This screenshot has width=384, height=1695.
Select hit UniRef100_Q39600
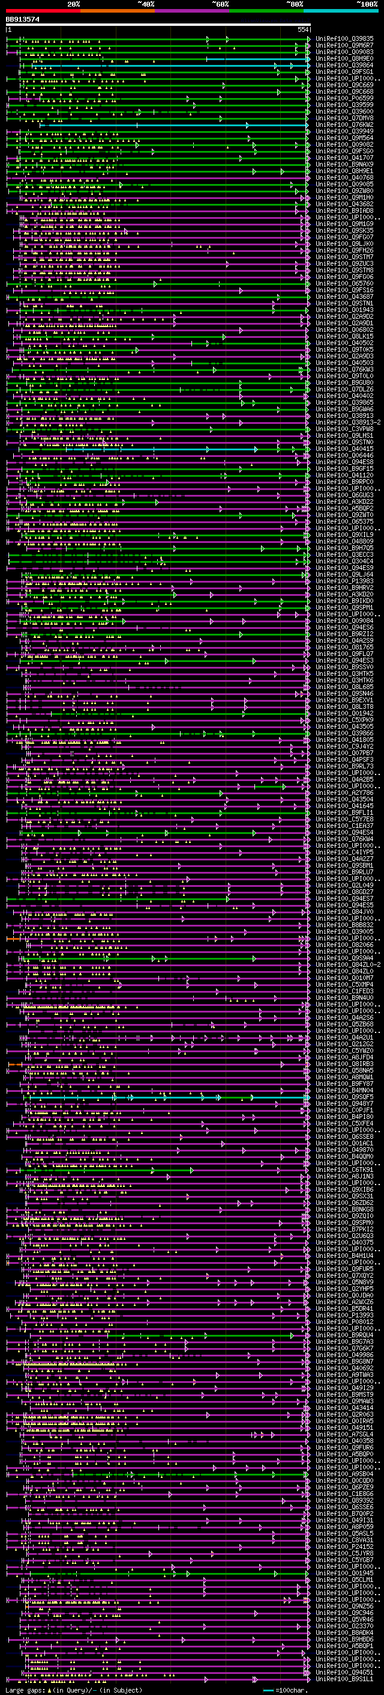click(x=344, y=111)
